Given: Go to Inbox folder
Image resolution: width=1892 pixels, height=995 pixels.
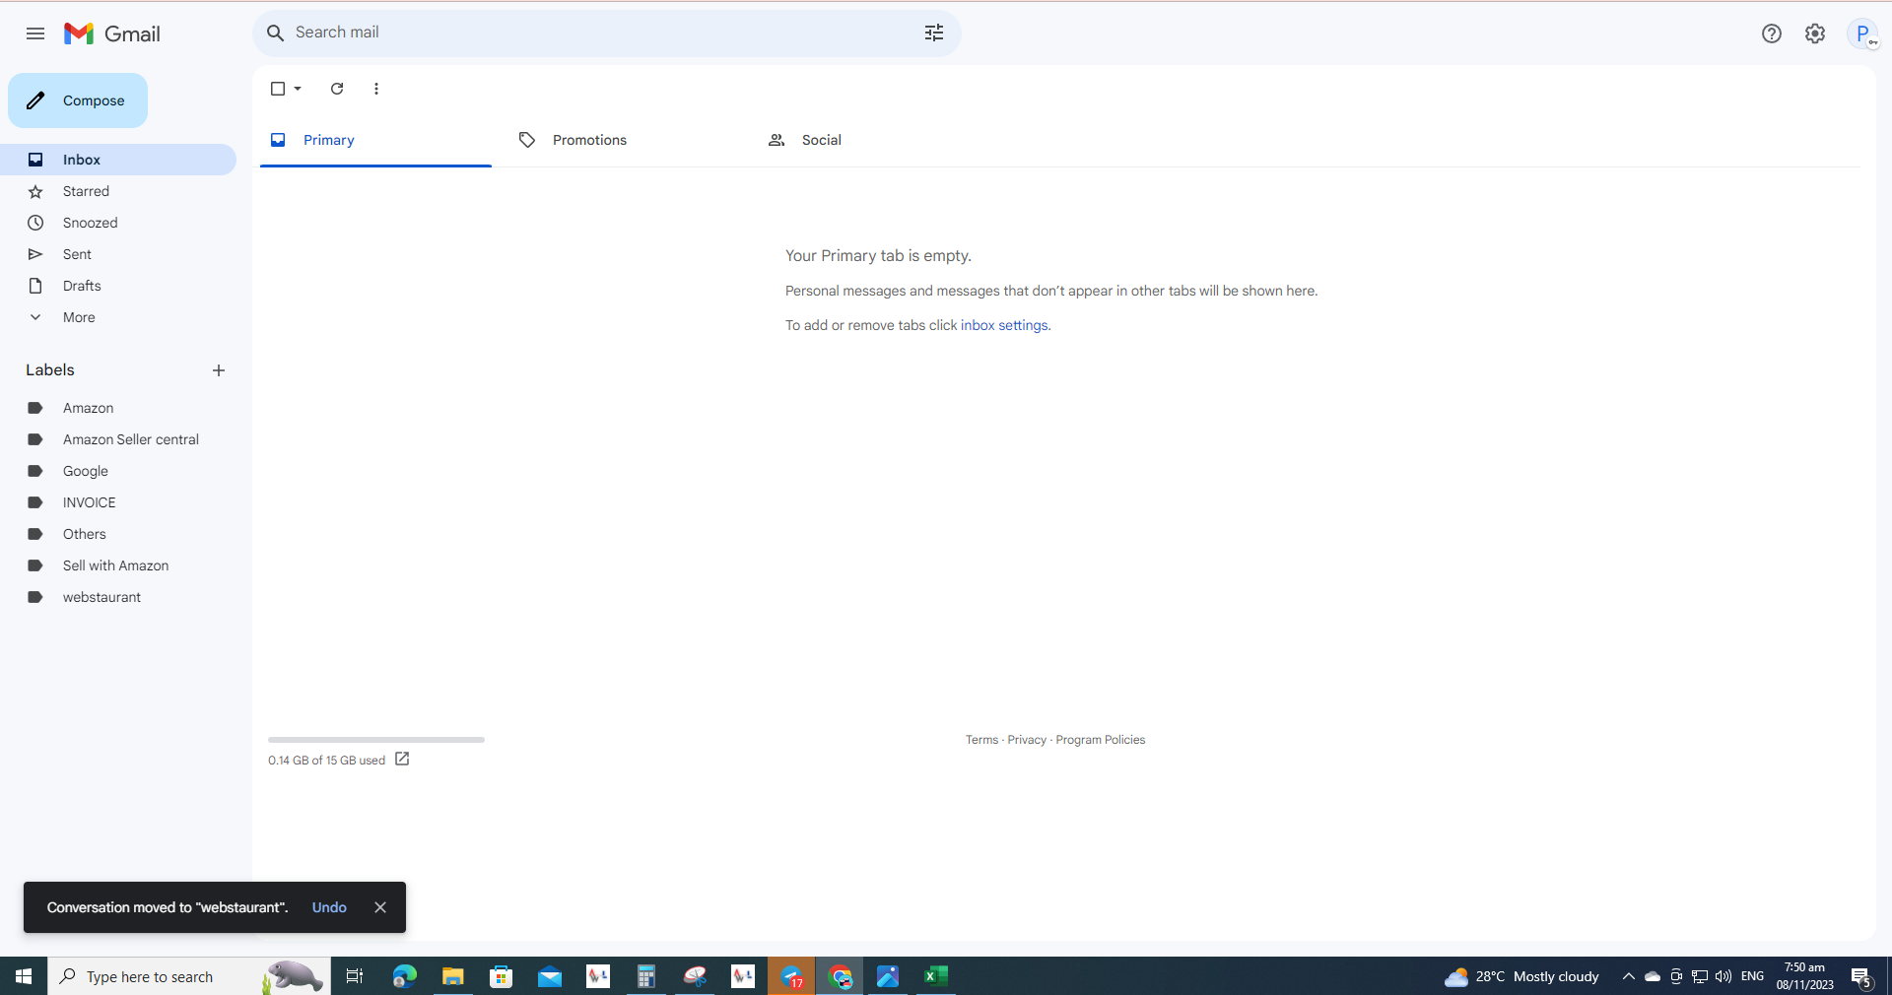Looking at the screenshot, I should point(118,160).
